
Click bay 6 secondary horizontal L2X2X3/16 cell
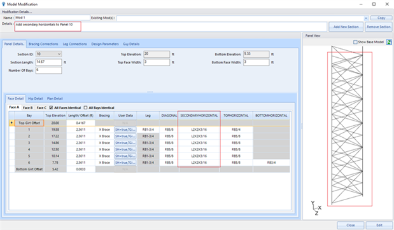[x=199, y=163]
